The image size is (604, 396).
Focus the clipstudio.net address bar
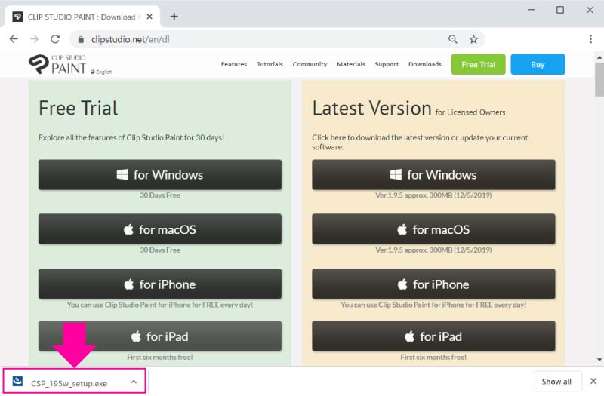coord(264,39)
